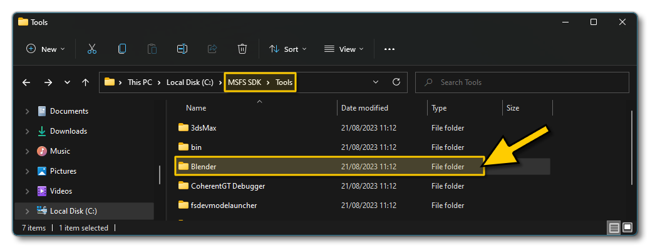Open Downloads in the navigation pane
This screenshot has height=248, width=650.
[x=68, y=131]
